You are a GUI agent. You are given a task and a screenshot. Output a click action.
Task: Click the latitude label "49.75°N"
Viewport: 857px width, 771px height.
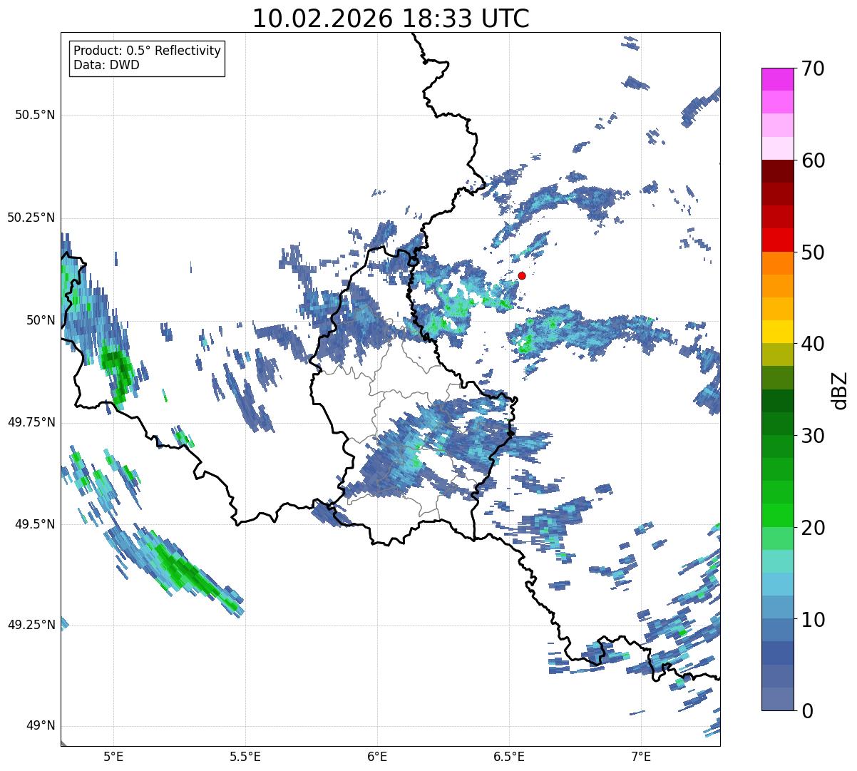pos(31,422)
